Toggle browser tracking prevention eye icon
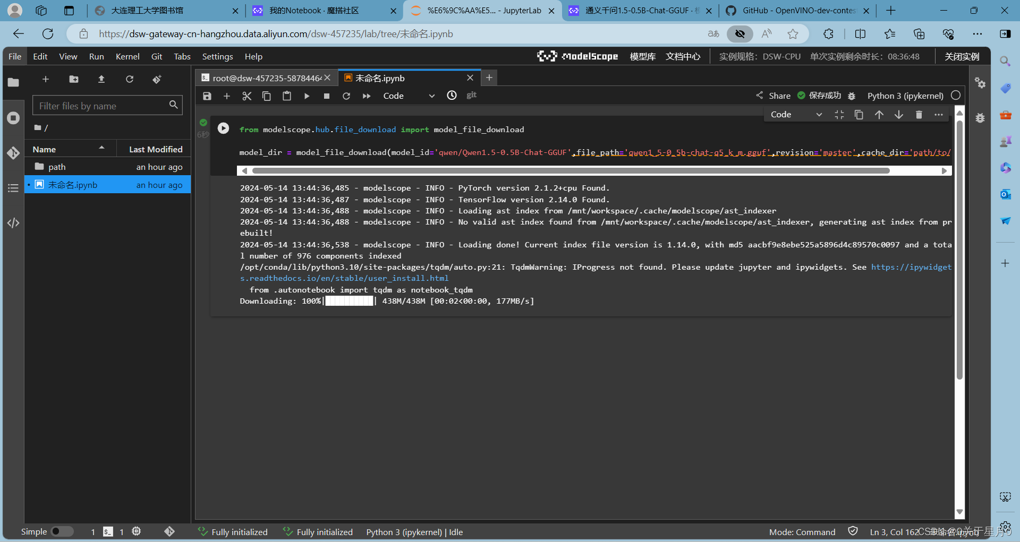This screenshot has width=1020, height=542. [x=740, y=34]
